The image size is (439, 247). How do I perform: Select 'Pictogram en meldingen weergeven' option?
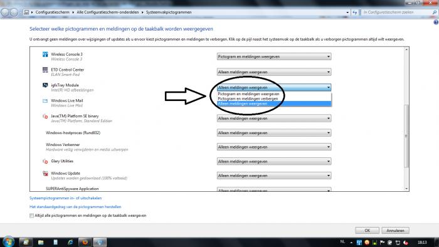tap(275, 94)
